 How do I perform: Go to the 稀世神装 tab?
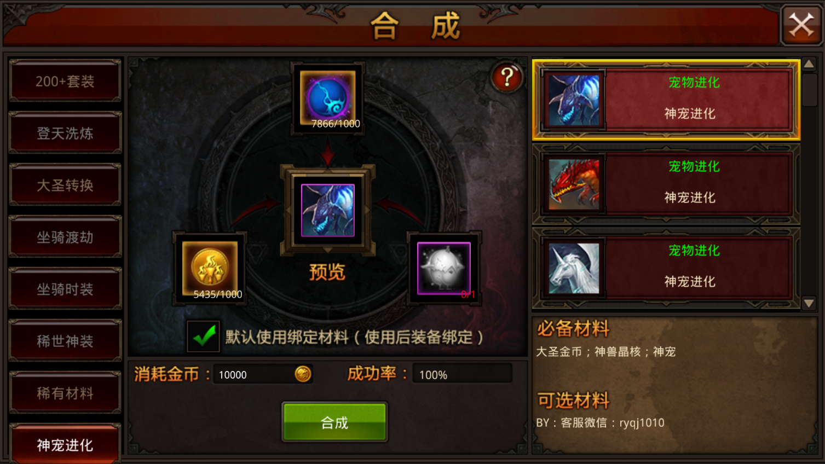pyautogui.click(x=65, y=341)
